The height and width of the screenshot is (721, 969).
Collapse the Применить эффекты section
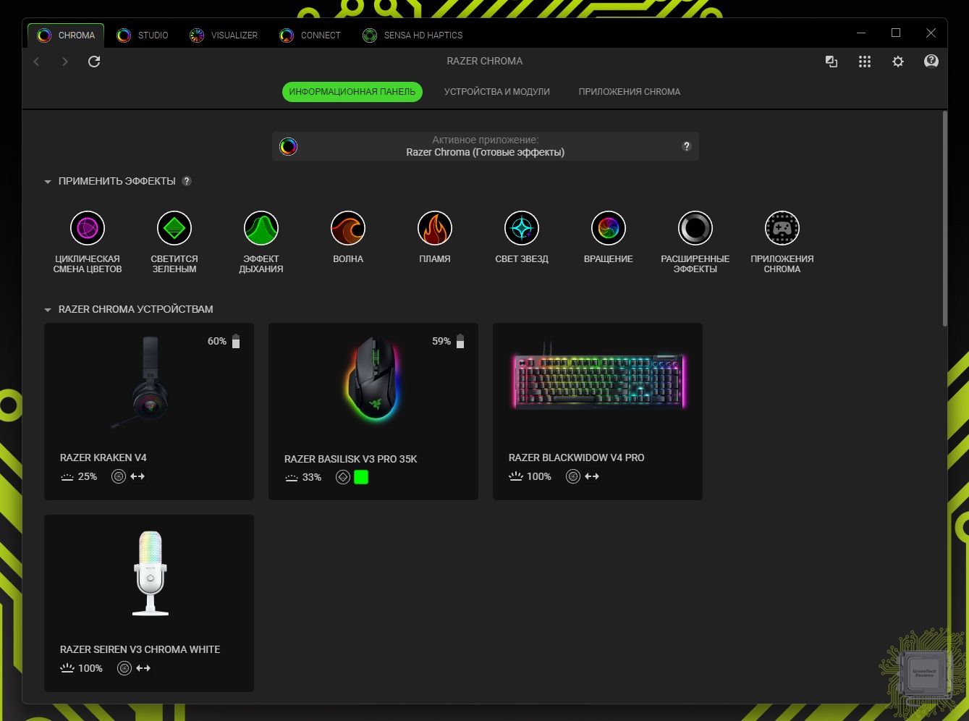click(48, 182)
